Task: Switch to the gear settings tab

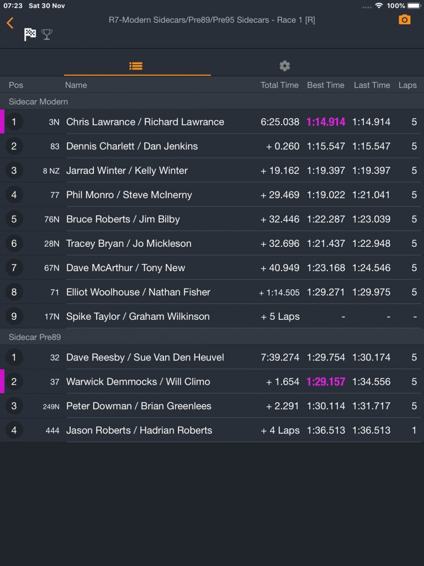Action: pos(284,66)
